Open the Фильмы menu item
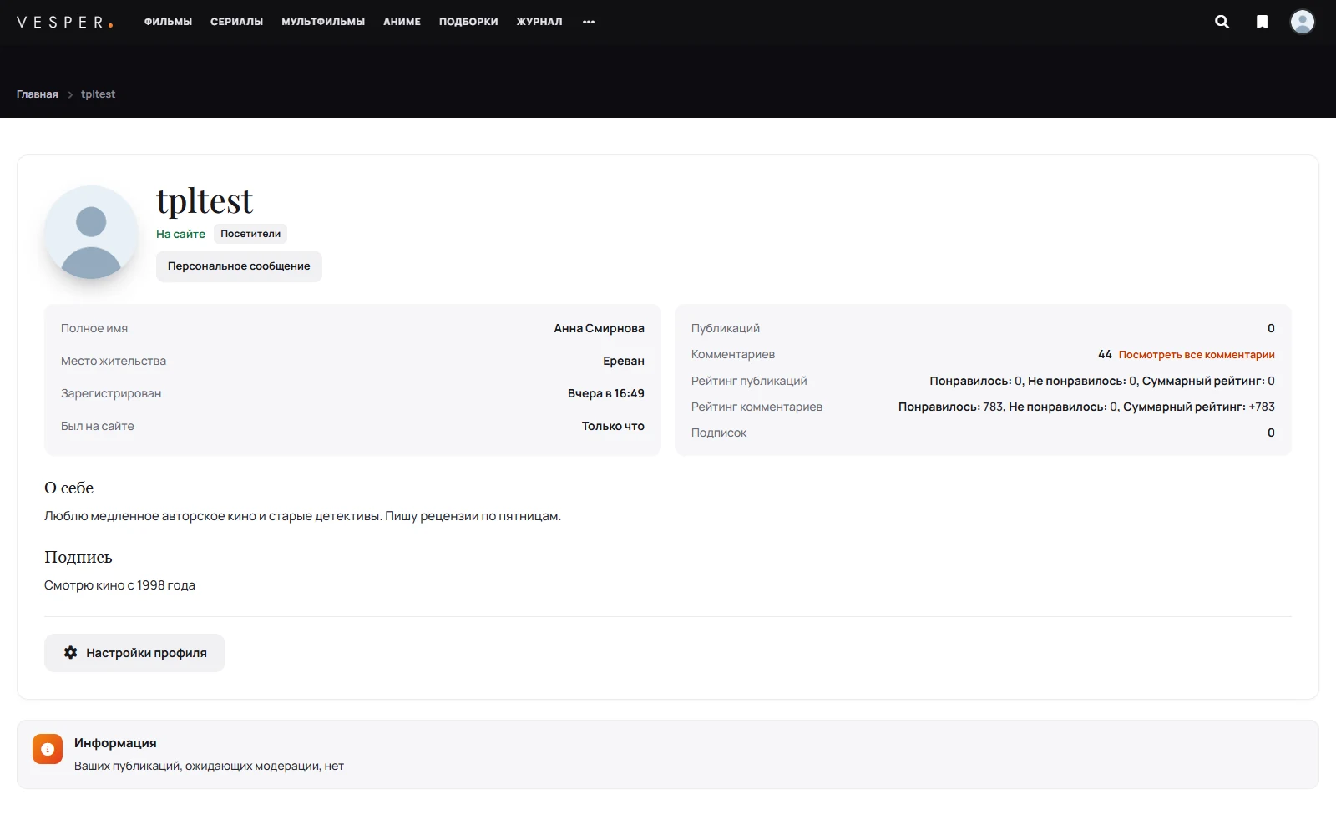Screen dimensions: 1336x835 [x=168, y=22]
